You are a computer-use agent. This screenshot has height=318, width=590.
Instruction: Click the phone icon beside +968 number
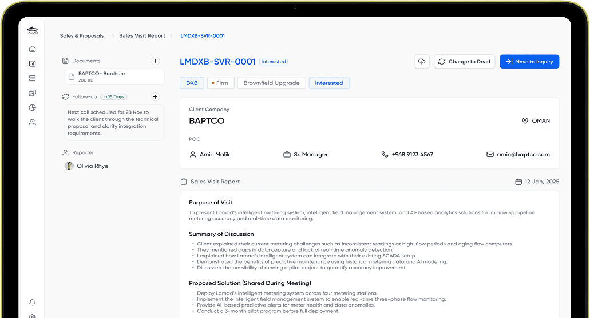[385, 154]
